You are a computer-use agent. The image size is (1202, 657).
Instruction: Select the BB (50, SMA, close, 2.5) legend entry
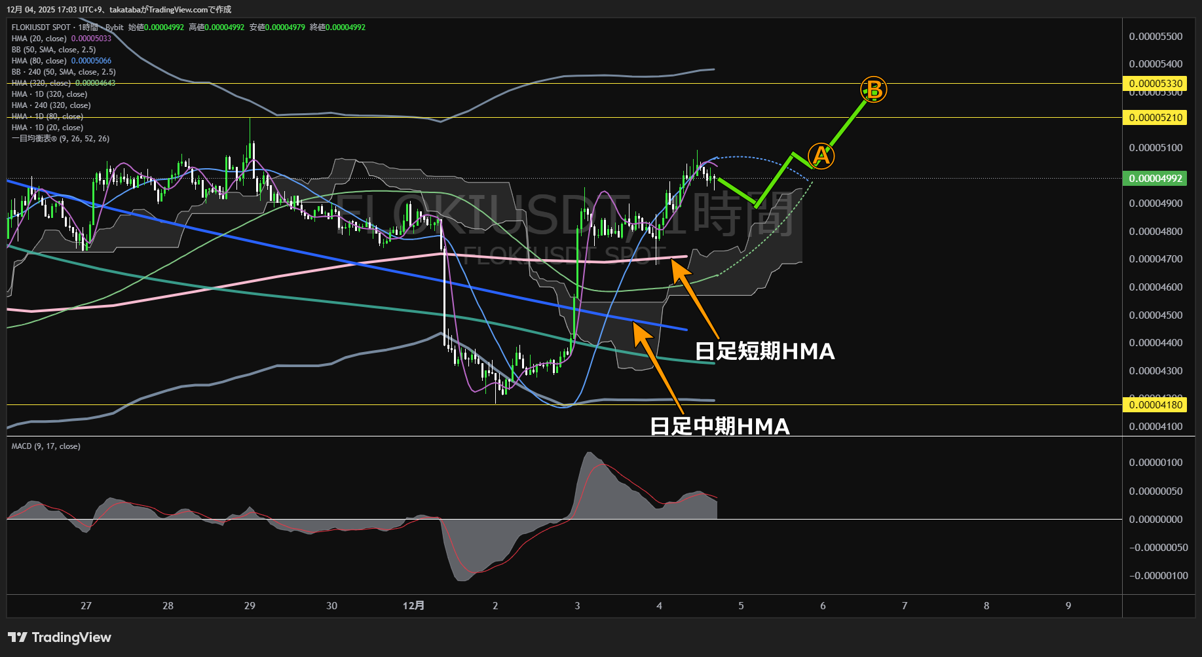tap(54, 50)
